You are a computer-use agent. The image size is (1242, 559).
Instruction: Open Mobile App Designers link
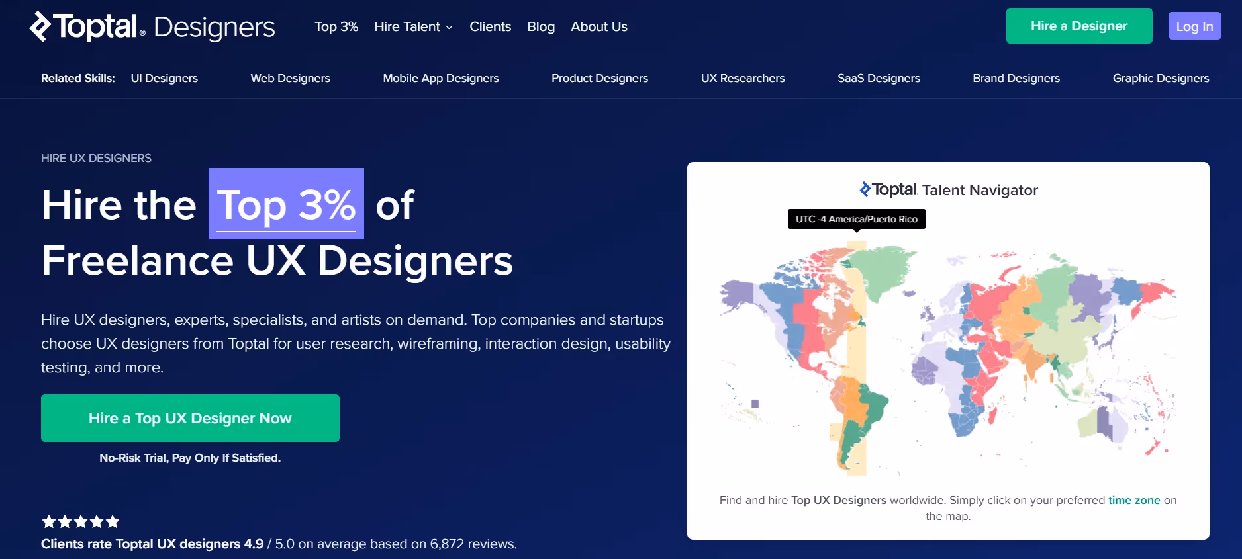[441, 78]
